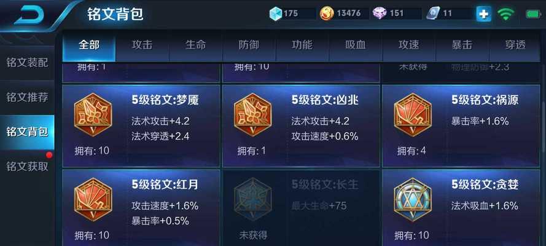Tap the blue 贪婪 rune icon
Image resolution: width=546 pixels, height=246 pixels.
413,199
